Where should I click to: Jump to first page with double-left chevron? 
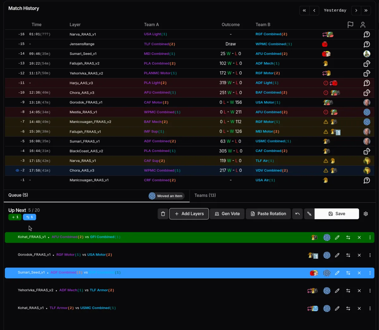304,10
